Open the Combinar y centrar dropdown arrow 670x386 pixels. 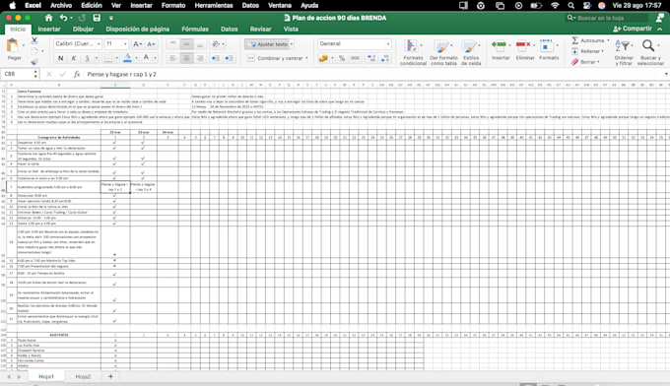coord(306,58)
